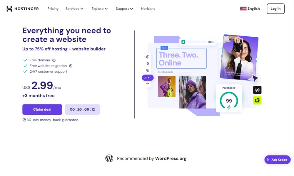Click the Hostinger logo icon
Viewport: 294px width, 176px height.
tap(9, 9)
